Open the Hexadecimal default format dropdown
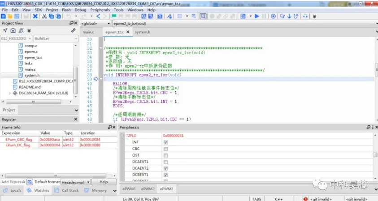The image size is (378, 201). click(75, 182)
